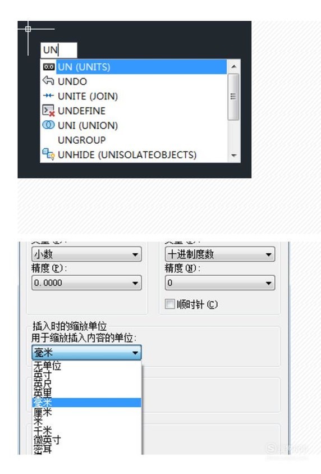This screenshot has height=474, width=321.
Task: Choose 无单位 in the units list
Action: pyautogui.click(x=86, y=366)
